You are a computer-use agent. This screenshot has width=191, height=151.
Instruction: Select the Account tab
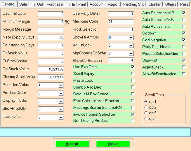pos(96,4)
